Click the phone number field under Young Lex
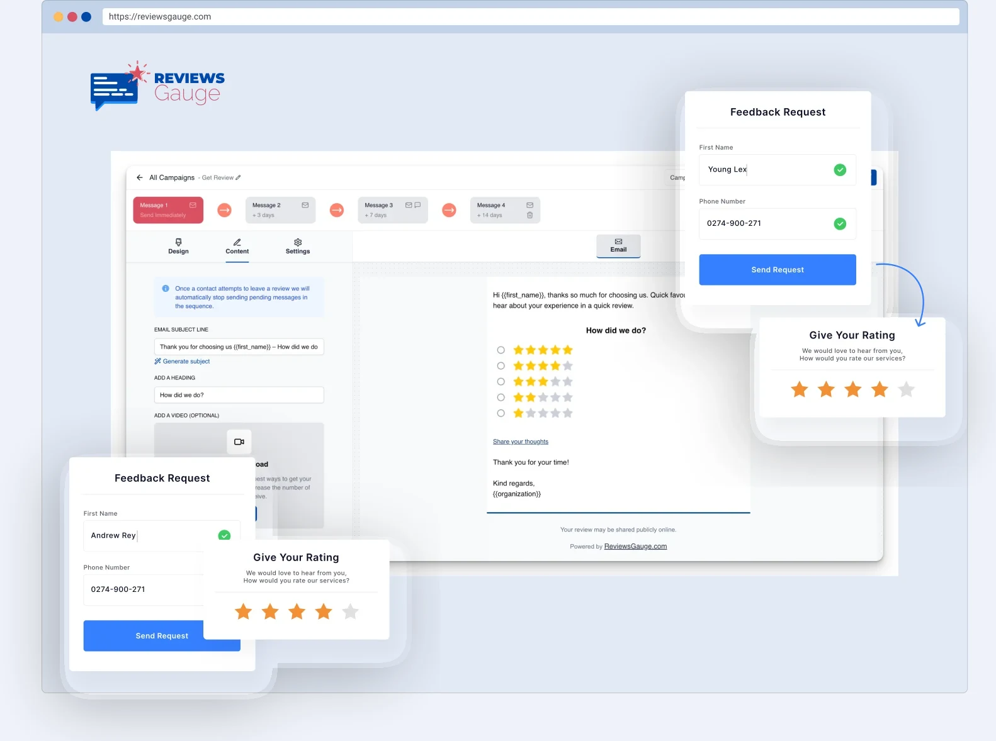Image resolution: width=996 pixels, height=741 pixels. [x=778, y=224]
